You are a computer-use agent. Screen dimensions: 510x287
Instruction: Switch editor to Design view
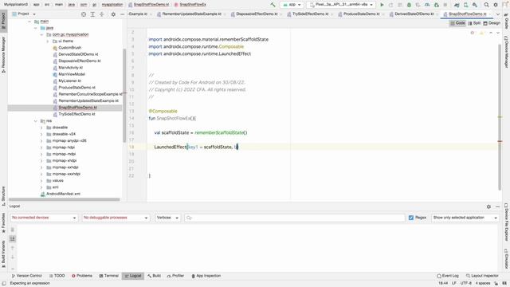pyautogui.click(x=492, y=23)
